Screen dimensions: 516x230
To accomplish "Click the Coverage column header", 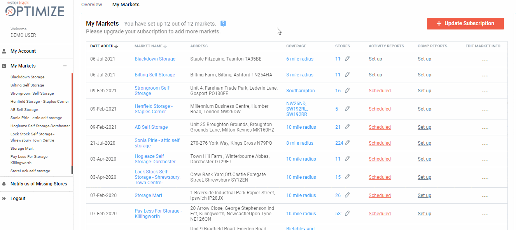I will click(296, 46).
